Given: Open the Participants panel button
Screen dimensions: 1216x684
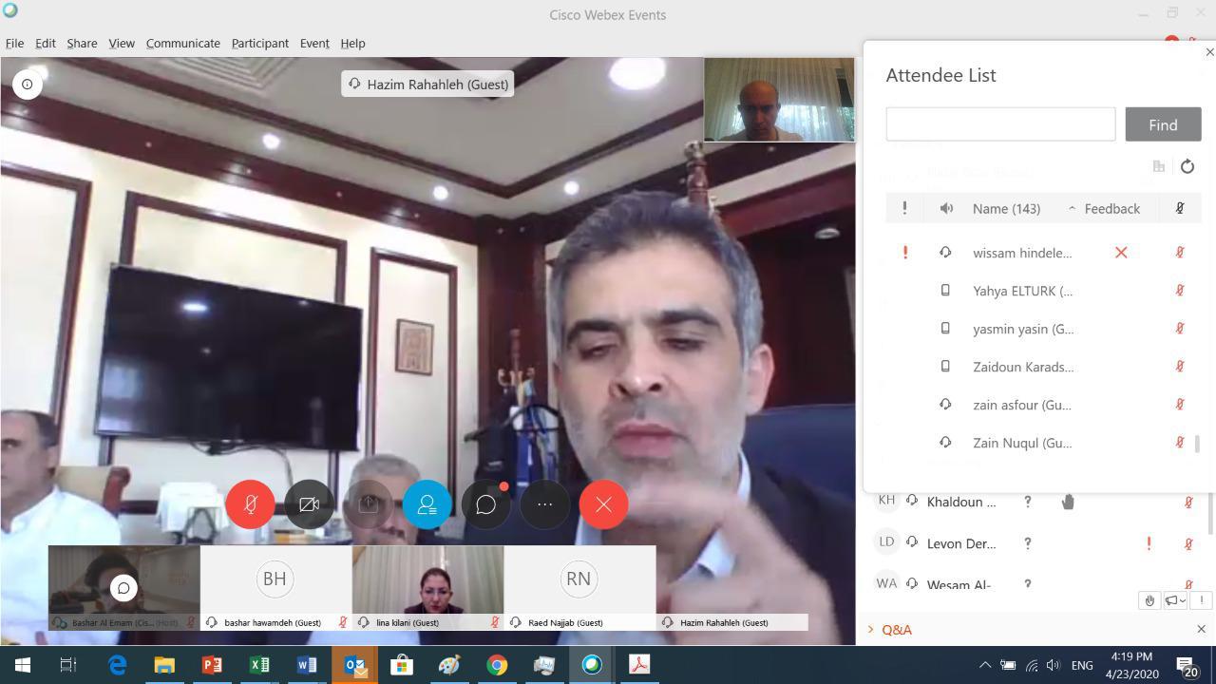Looking at the screenshot, I should click(x=427, y=504).
